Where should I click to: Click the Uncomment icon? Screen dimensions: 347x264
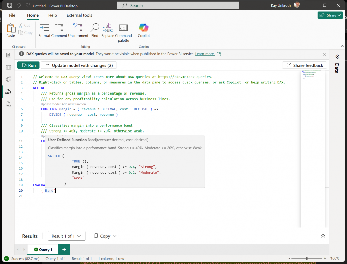click(78, 27)
